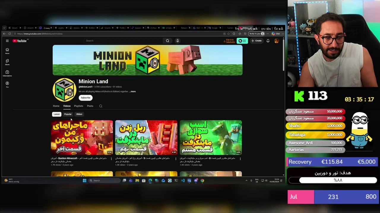
Task: Open Home in the YouTube sidebar
Action: coord(7,51)
